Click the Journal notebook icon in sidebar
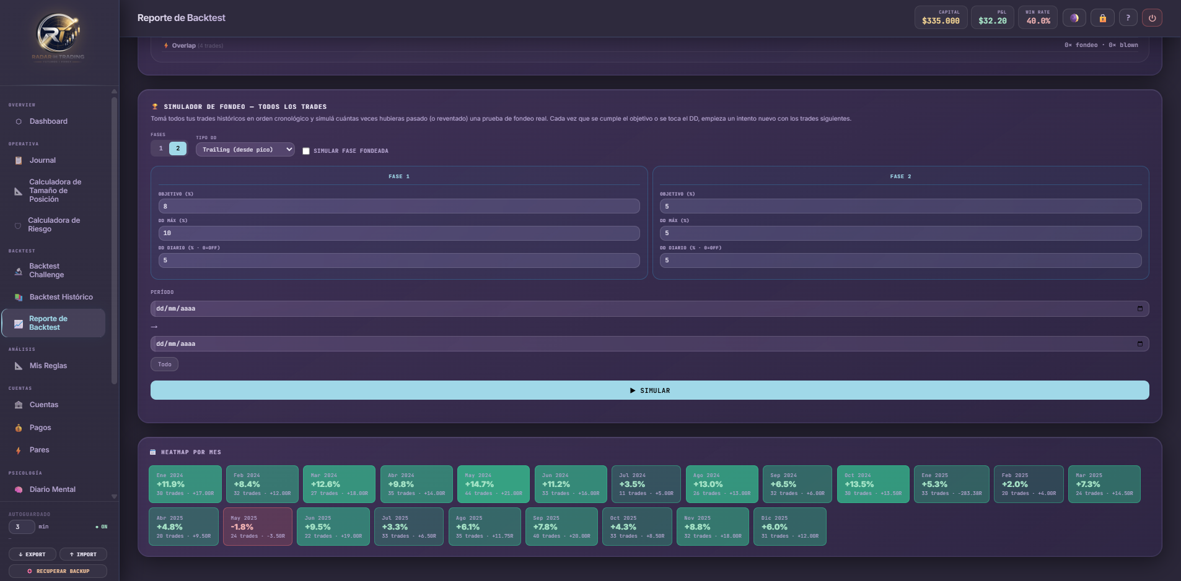 [x=19, y=160]
